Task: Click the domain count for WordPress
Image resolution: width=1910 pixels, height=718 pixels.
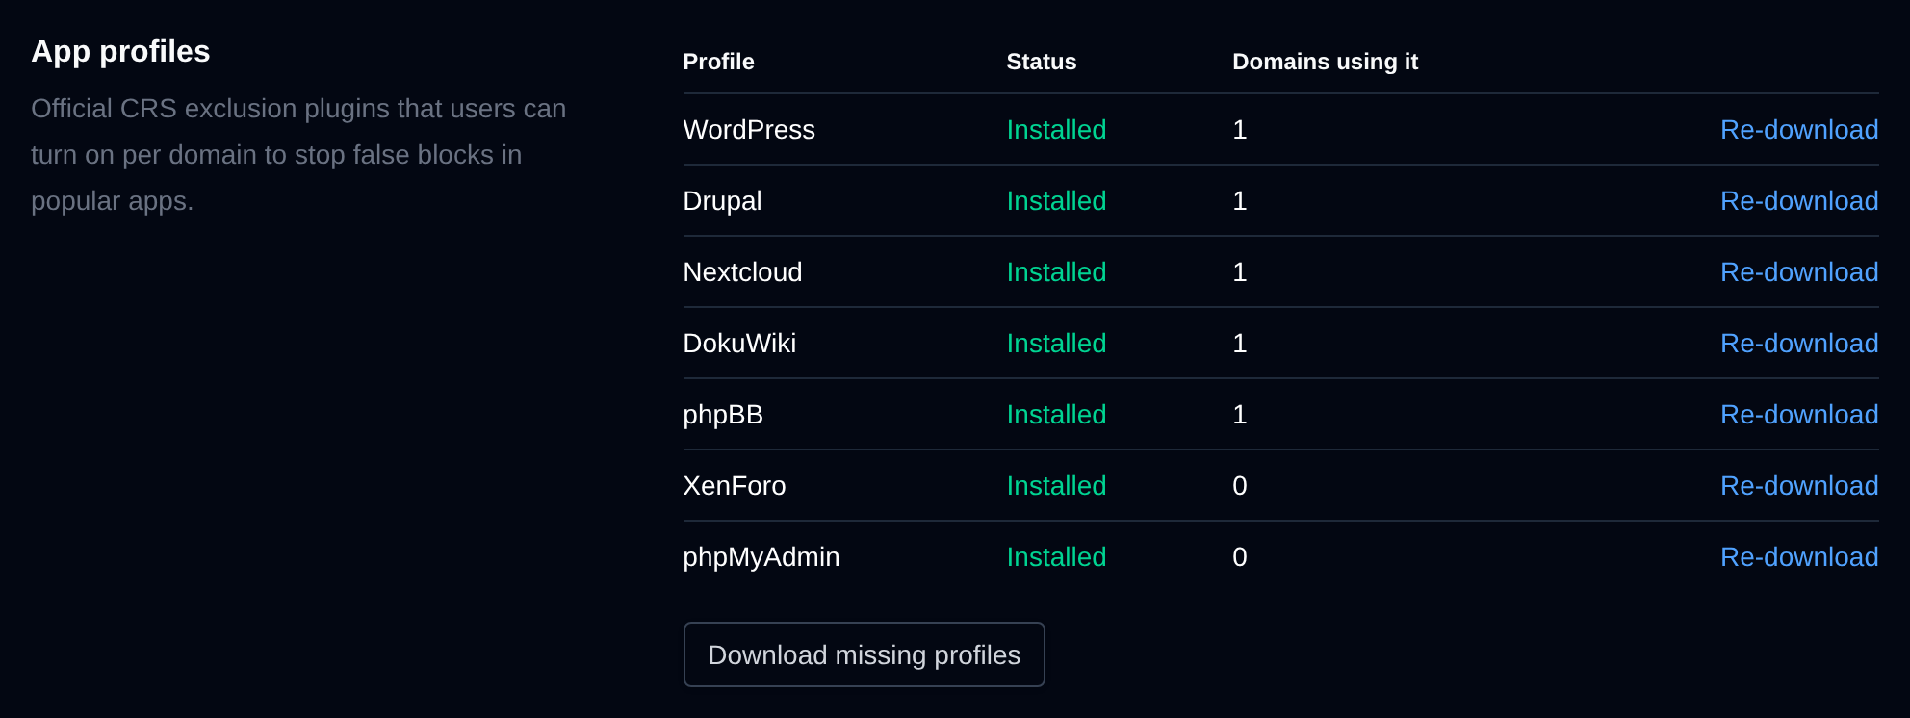Action: 1240,130
